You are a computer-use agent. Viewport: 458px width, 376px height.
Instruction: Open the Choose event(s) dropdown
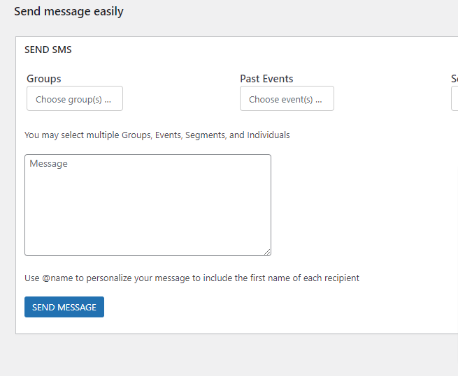[x=287, y=98]
